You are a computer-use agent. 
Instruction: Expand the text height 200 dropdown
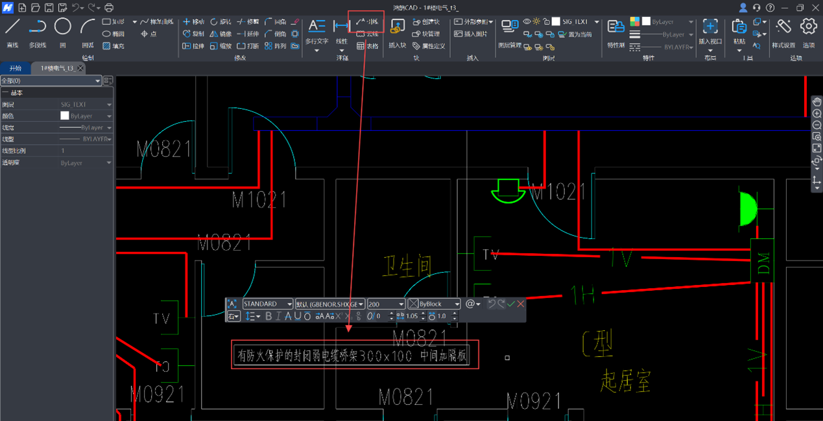[386, 304]
